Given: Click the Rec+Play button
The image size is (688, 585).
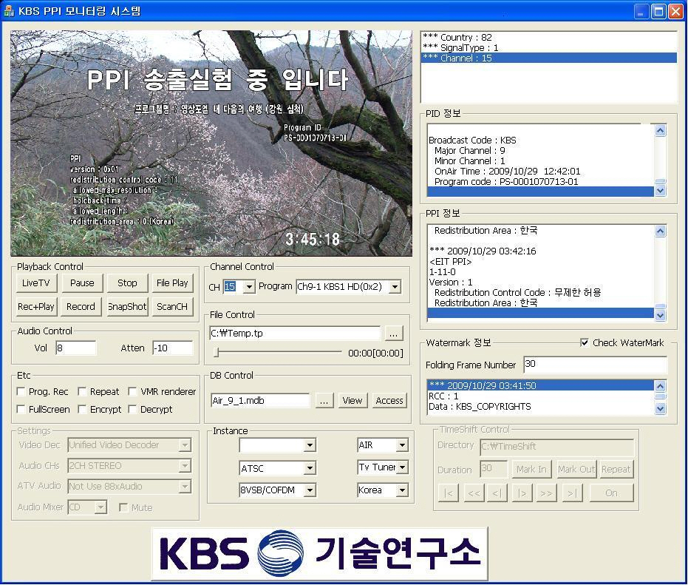Looking at the screenshot, I should (x=35, y=307).
